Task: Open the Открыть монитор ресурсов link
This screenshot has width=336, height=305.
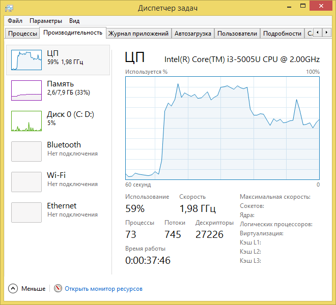Action: tap(103, 289)
